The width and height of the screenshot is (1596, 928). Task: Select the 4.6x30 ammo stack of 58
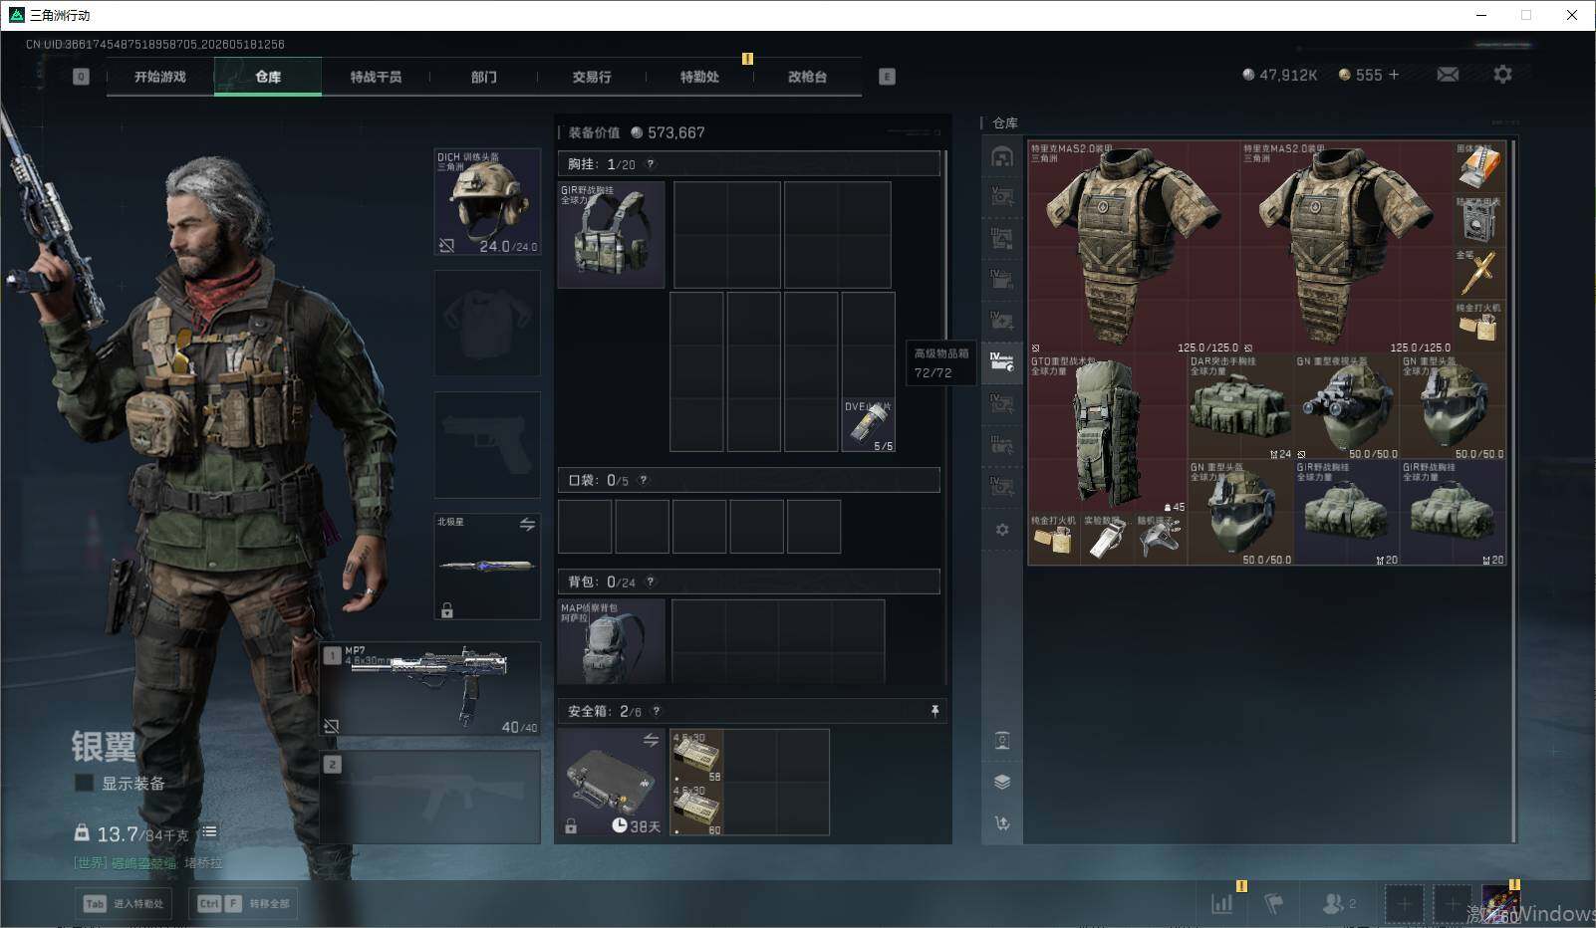[697, 757]
